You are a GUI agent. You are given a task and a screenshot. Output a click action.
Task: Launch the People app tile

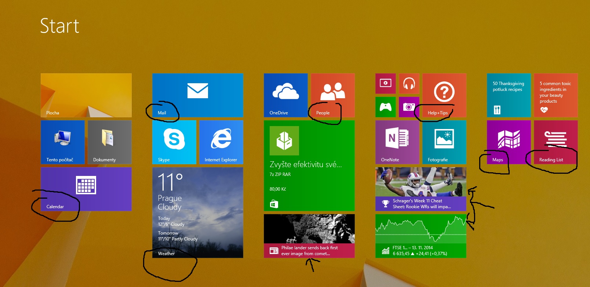tap(333, 95)
